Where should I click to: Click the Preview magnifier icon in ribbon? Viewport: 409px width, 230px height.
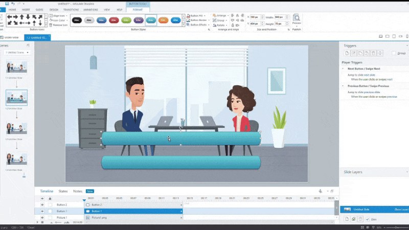point(297,18)
